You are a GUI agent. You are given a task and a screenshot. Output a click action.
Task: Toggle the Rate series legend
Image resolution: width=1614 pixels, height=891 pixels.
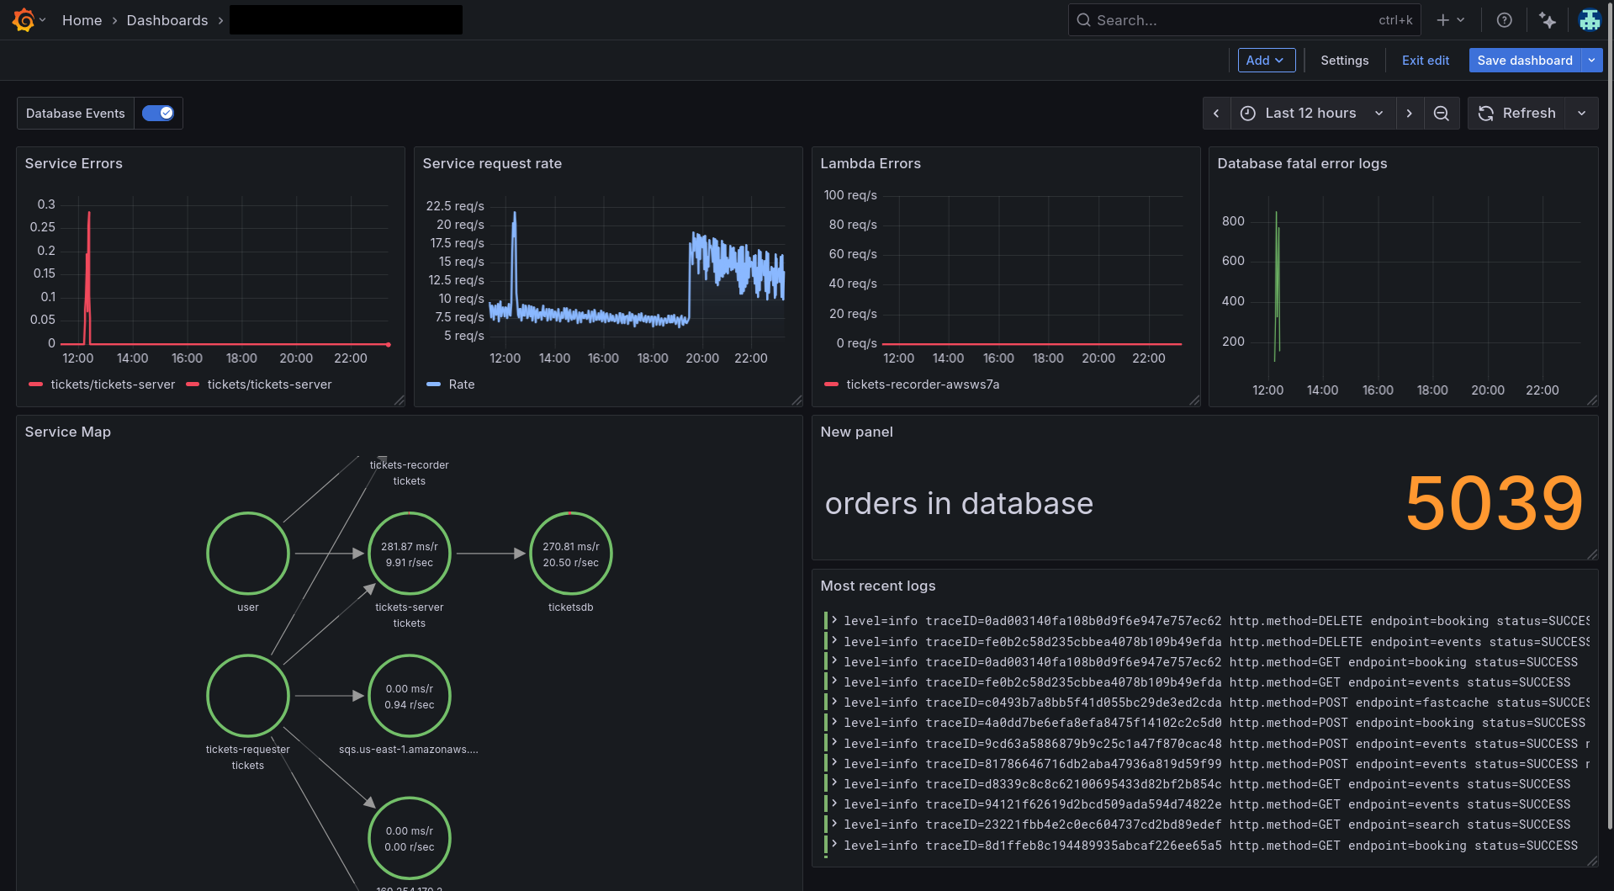click(x=461, y=385)
